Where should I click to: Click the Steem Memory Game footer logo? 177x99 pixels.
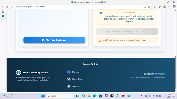pos(19,72)
